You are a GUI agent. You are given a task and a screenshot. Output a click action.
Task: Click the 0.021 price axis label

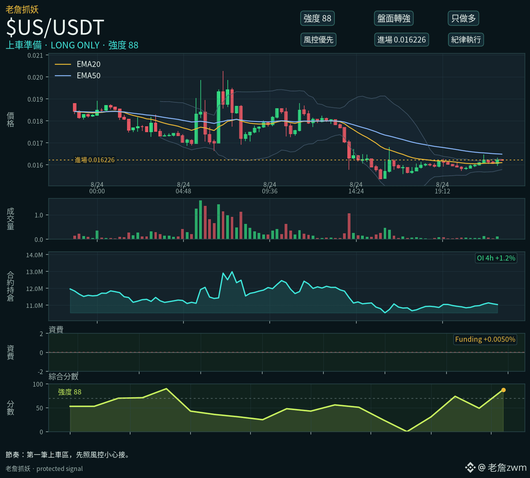click(35, 56)
